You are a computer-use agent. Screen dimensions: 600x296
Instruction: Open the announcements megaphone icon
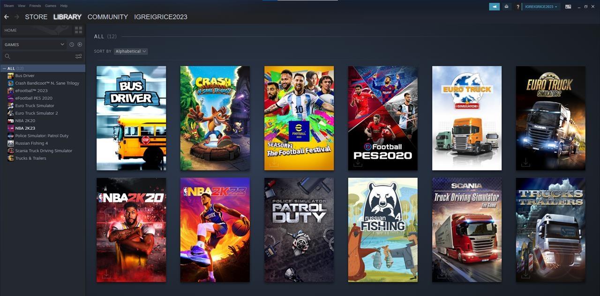[x=494, y=7]
